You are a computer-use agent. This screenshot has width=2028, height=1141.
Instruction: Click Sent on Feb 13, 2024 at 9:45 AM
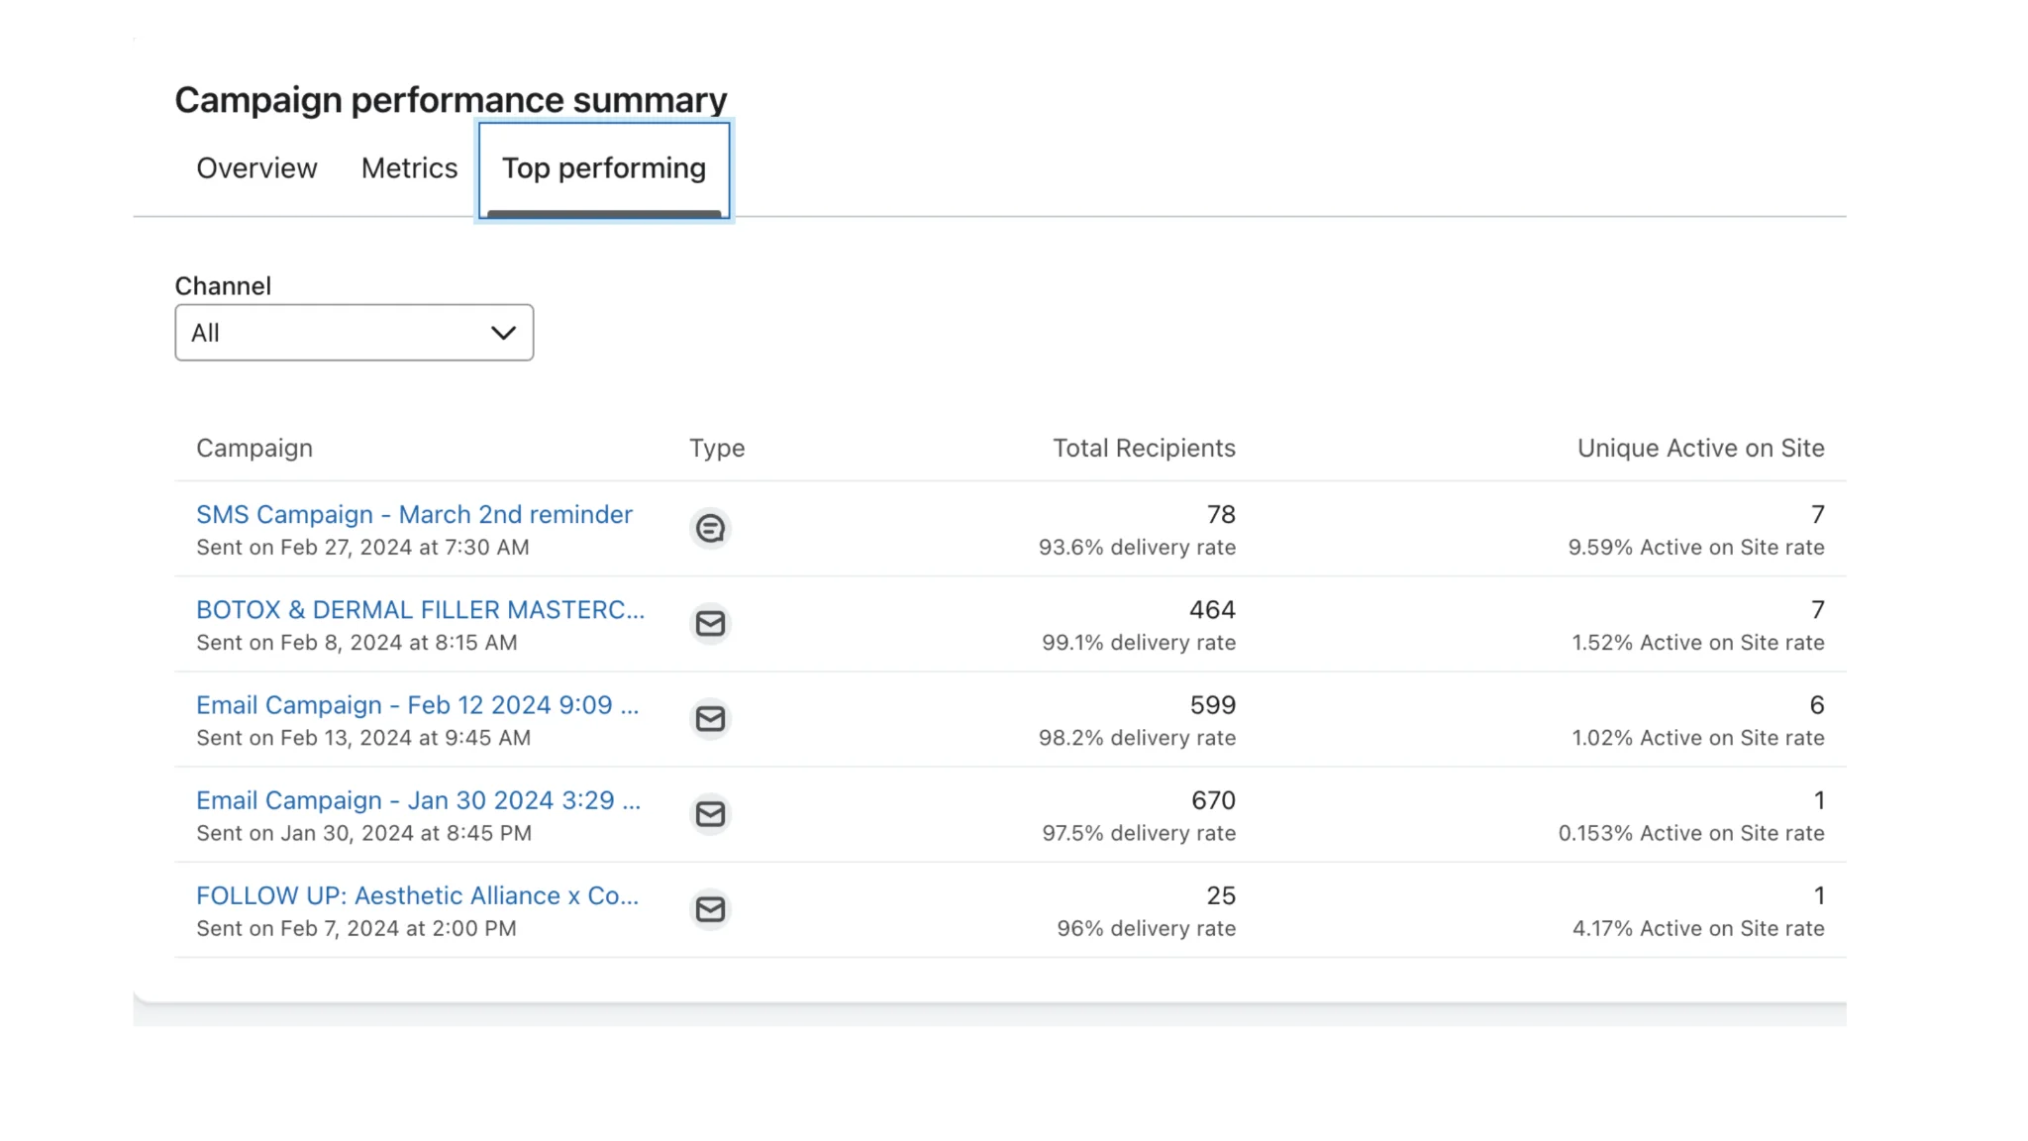(363, 738)
